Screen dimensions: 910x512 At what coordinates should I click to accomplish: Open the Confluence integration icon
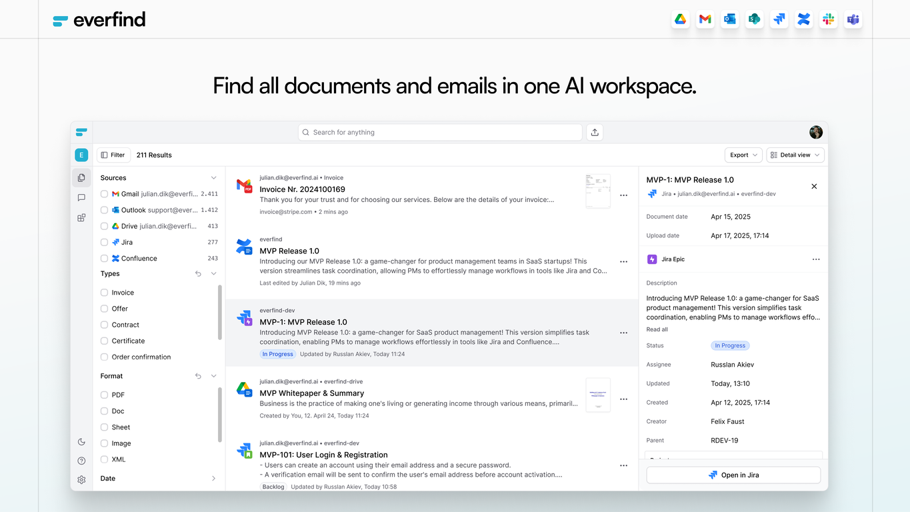(803, 19)
